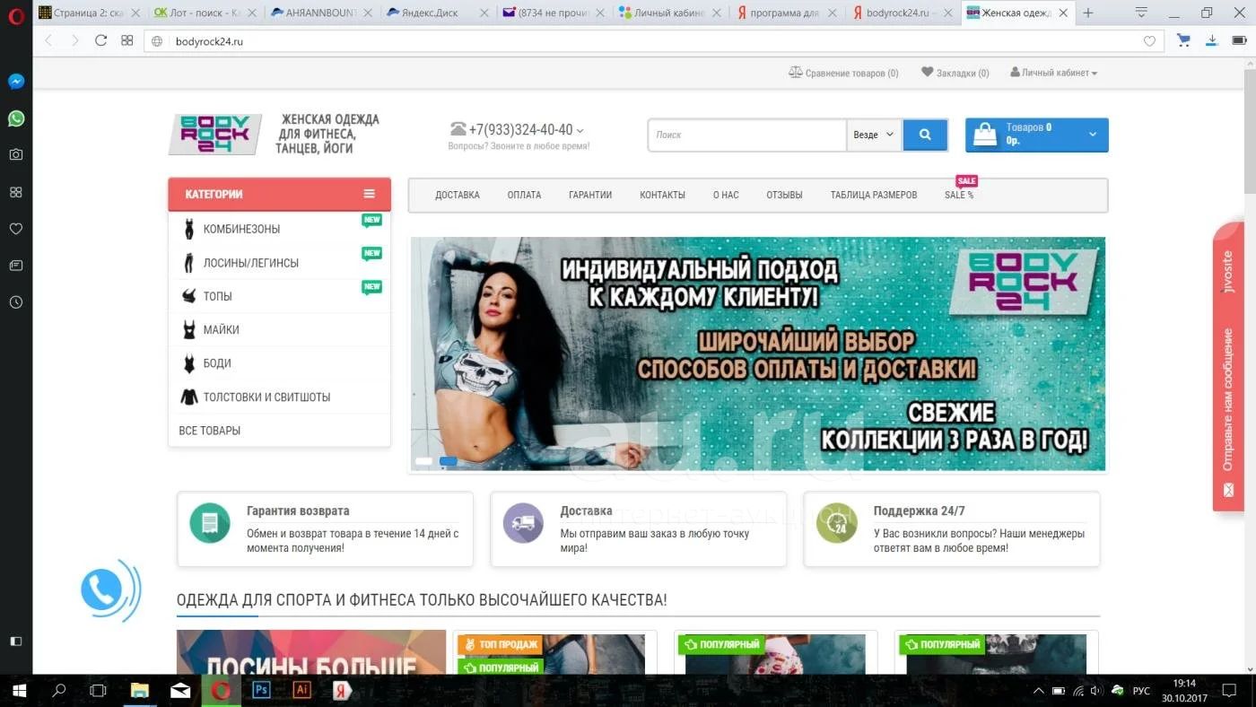Open File Explorer from the taskbar
The height and width of the screenshot is (707, 1256).
(x=140, y=690)
